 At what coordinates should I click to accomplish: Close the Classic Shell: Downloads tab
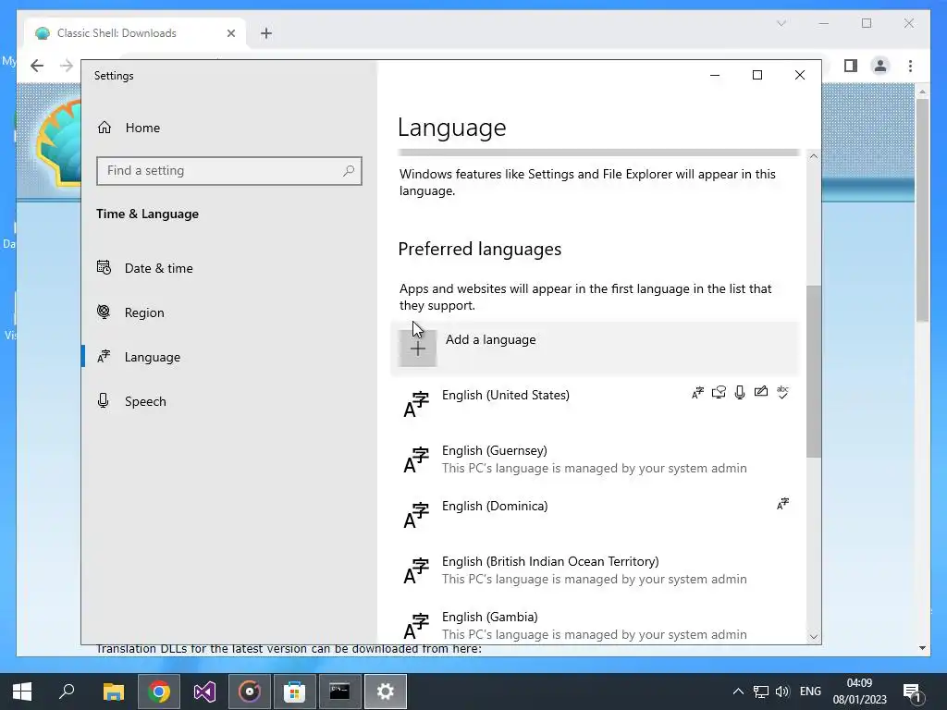pos(230,33)
